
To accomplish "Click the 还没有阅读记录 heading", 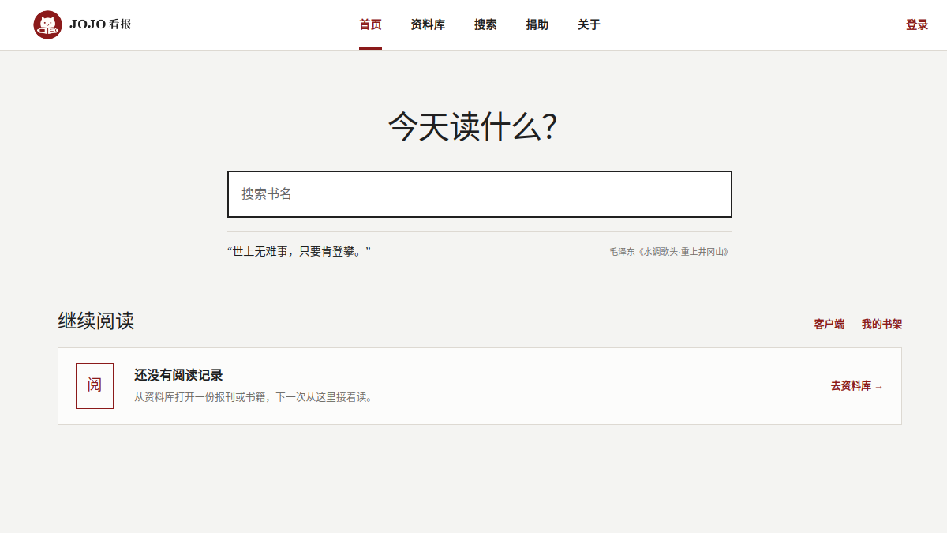I will (178, 375).
